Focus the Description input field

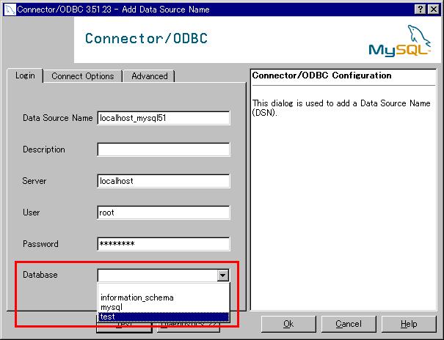coord(164,149)
